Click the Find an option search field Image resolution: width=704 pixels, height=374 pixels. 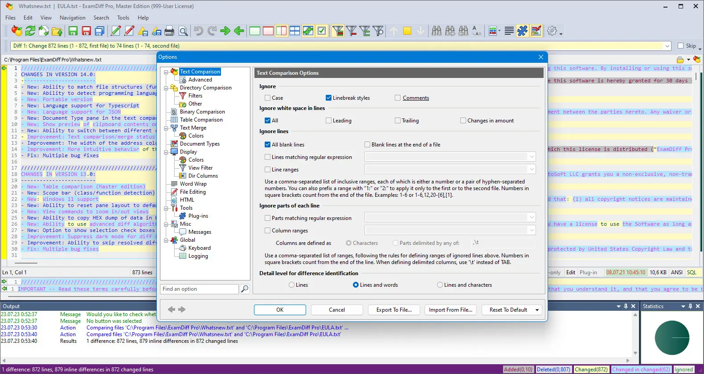[200, 289]
